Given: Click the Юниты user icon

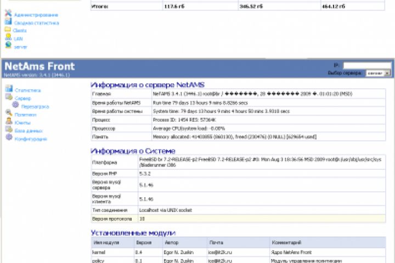Looking at the screenshot, I should coord(9,121).
